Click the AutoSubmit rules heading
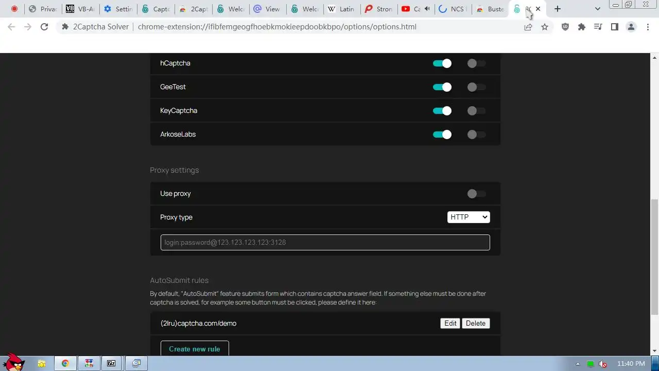 pos(179,280)
